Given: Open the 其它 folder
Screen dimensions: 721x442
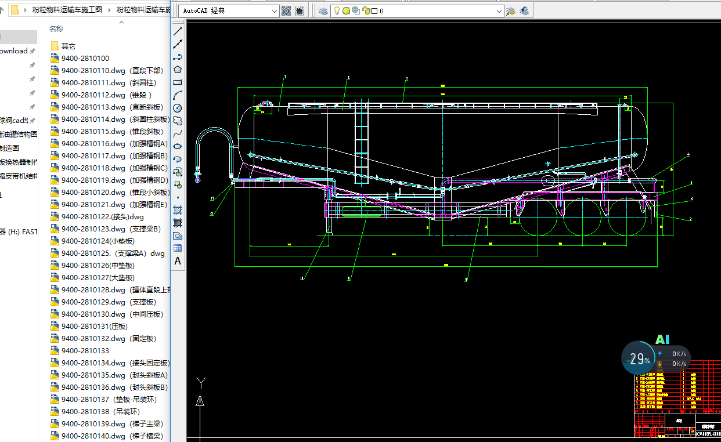Looking at the screenshot, I should tap(68, 46).
